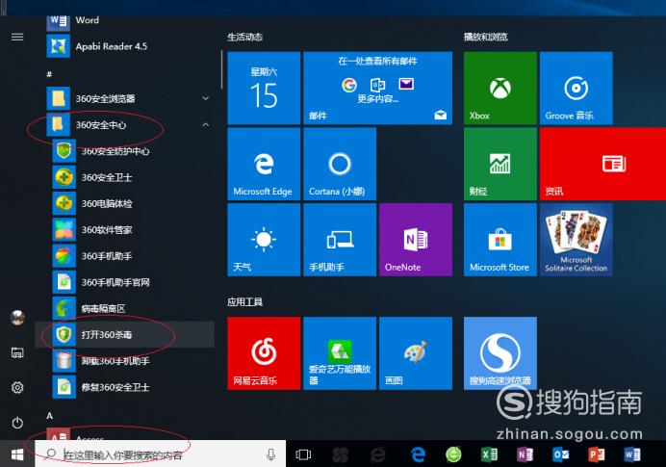This screenshot has width=666, height=467.
Task: Click the Power button
Action: [17, 423]
